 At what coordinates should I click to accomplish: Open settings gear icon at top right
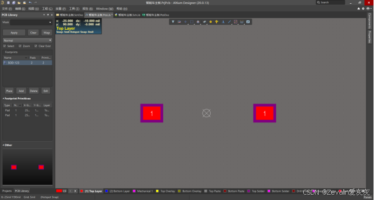363,9
